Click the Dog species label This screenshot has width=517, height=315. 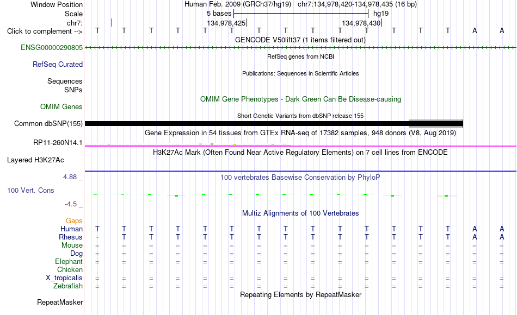tap(77, 254)
